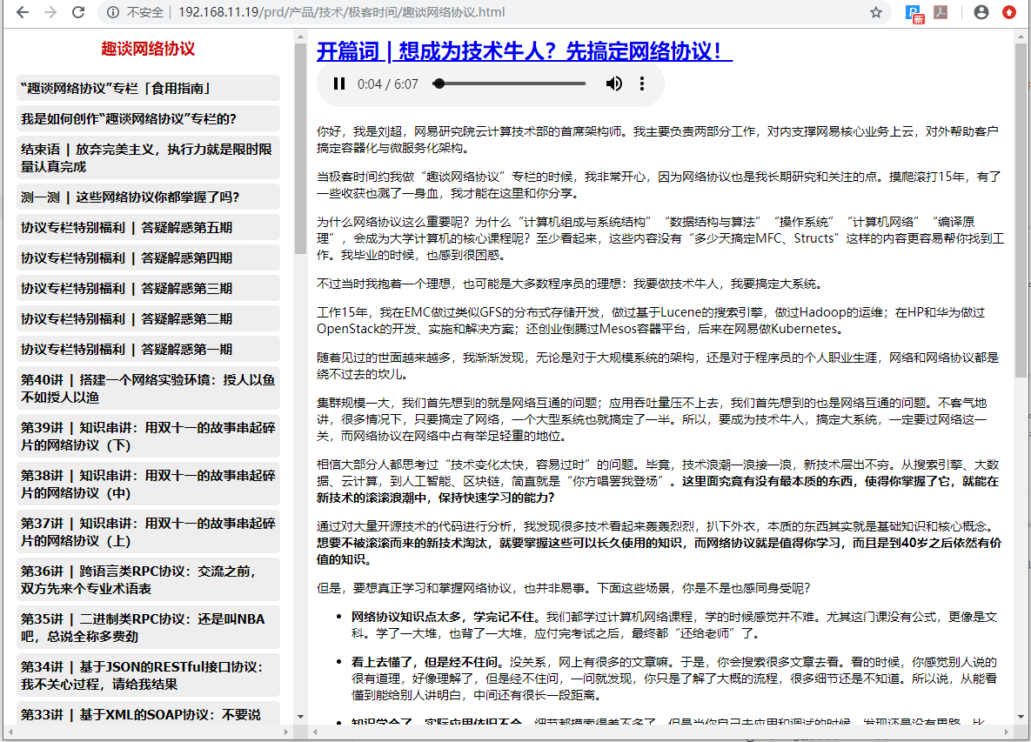This screenshot has height=742, width=1031.
Task: Click the address bar URL
Action: click(x=341, y=12)
